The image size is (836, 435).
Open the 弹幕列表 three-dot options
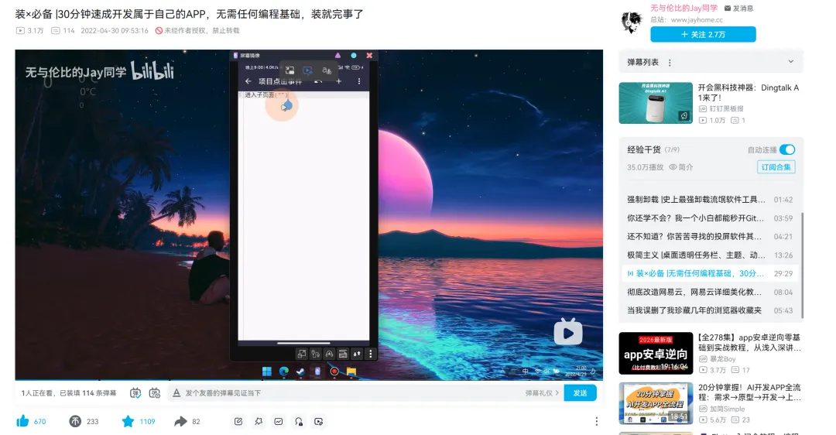(670, 63)
